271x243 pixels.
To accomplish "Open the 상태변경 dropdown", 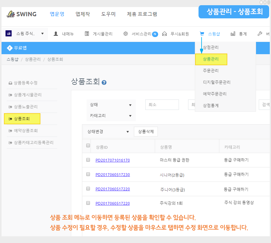I will pos(108,132).
